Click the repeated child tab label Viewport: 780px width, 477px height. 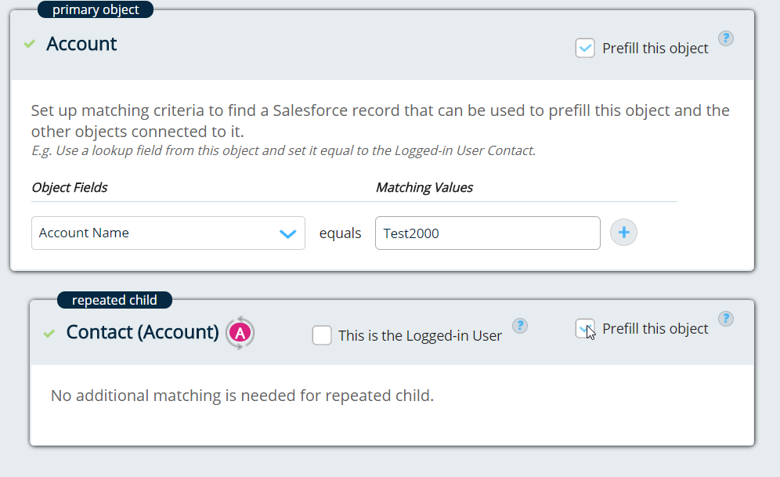coord(114,300)
